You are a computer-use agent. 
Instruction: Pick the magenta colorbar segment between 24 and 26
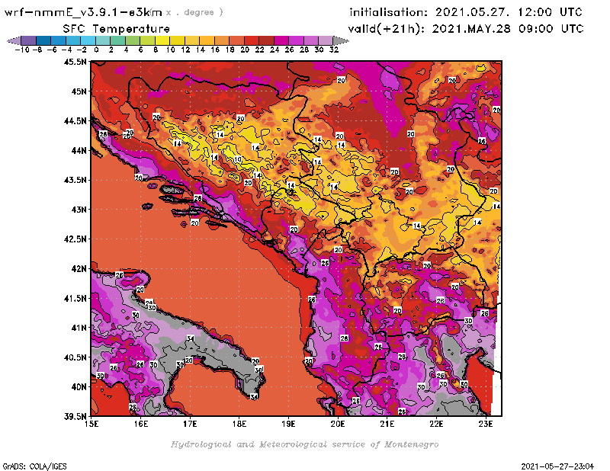pos(281,40)
